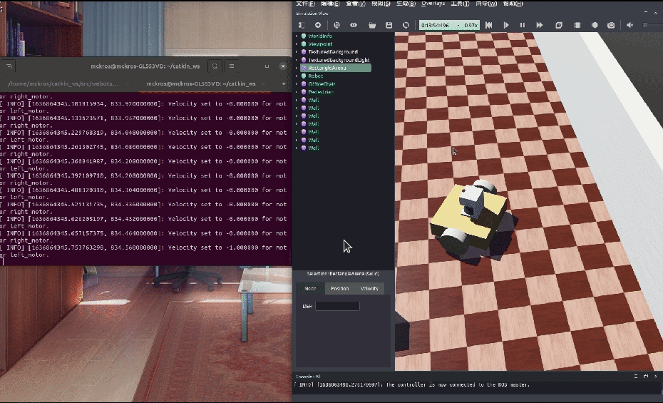Open the 模拟(S) menu
This screenshot has height=403, width=663.
(381, 4)
